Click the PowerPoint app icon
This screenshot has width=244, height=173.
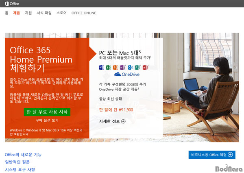coord(115,68)
